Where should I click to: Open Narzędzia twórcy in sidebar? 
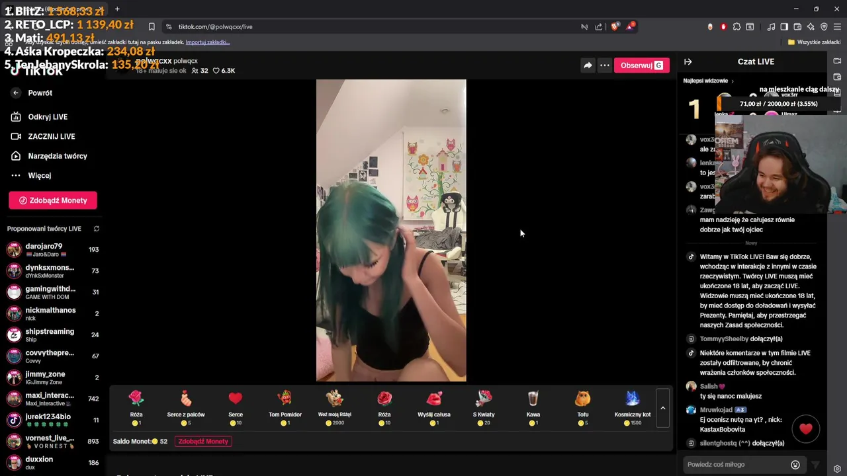click(x=58, y=156)
